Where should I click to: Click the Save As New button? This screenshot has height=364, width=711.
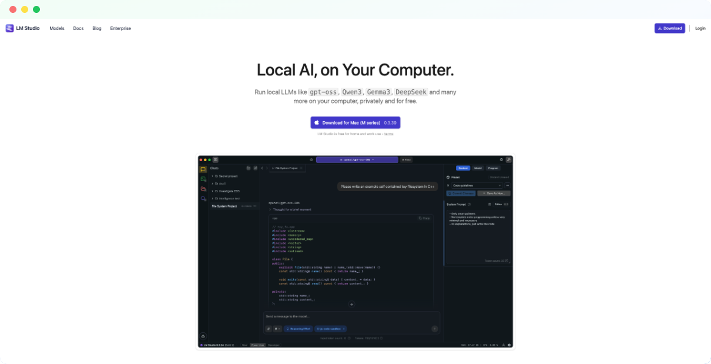click(x=494, y=193)
